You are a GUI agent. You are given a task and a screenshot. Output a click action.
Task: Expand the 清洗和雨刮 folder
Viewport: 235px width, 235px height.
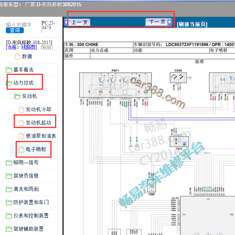pos(26,189)
